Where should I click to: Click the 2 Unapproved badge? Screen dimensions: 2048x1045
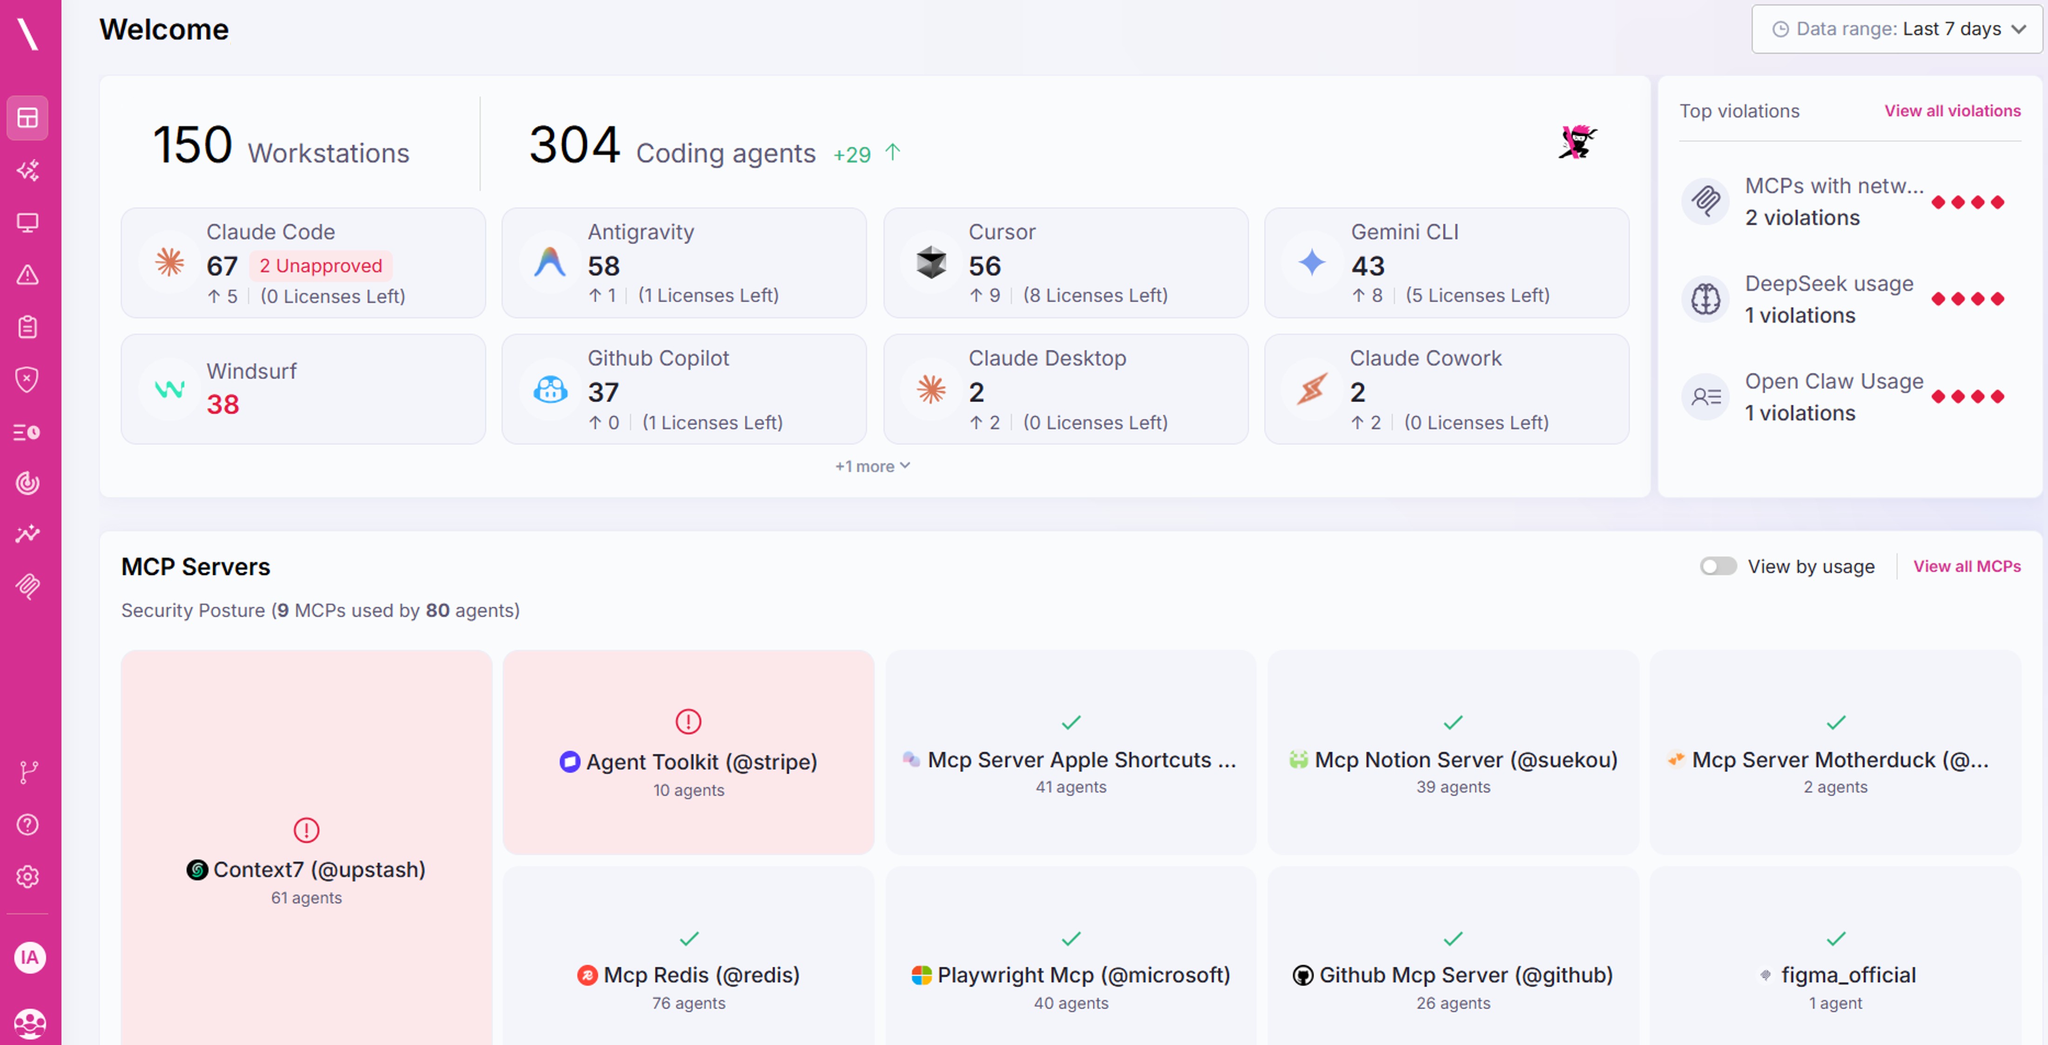click(x=320, y=266)
